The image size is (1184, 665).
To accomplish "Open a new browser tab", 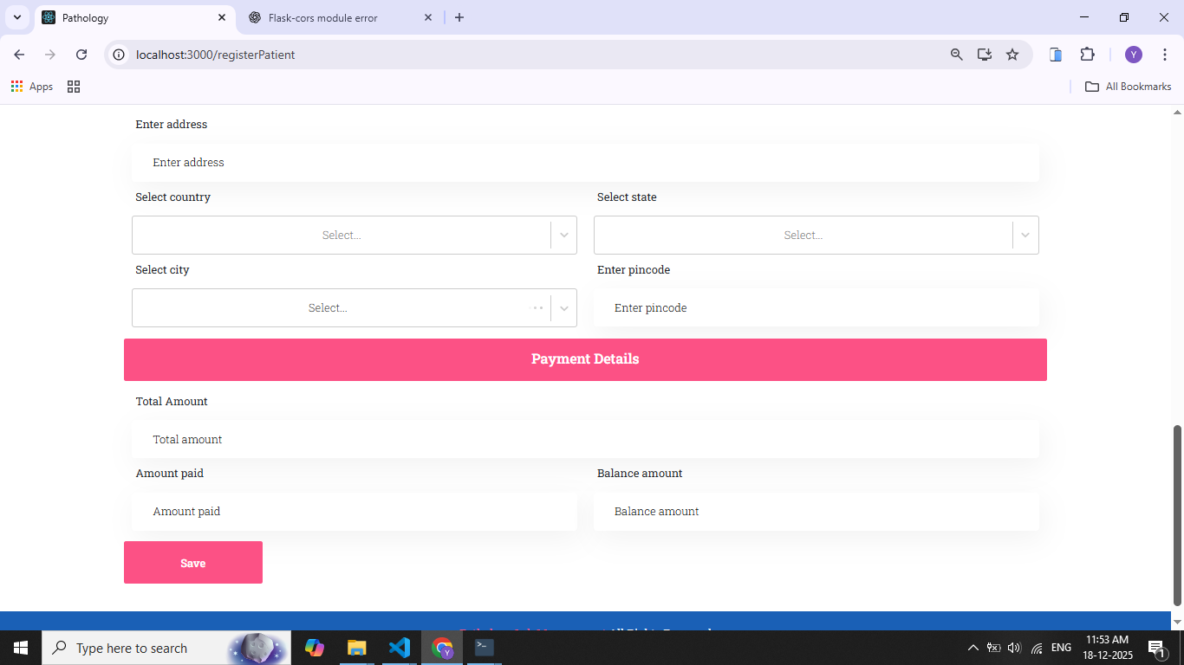I will [x=459, y=17].
